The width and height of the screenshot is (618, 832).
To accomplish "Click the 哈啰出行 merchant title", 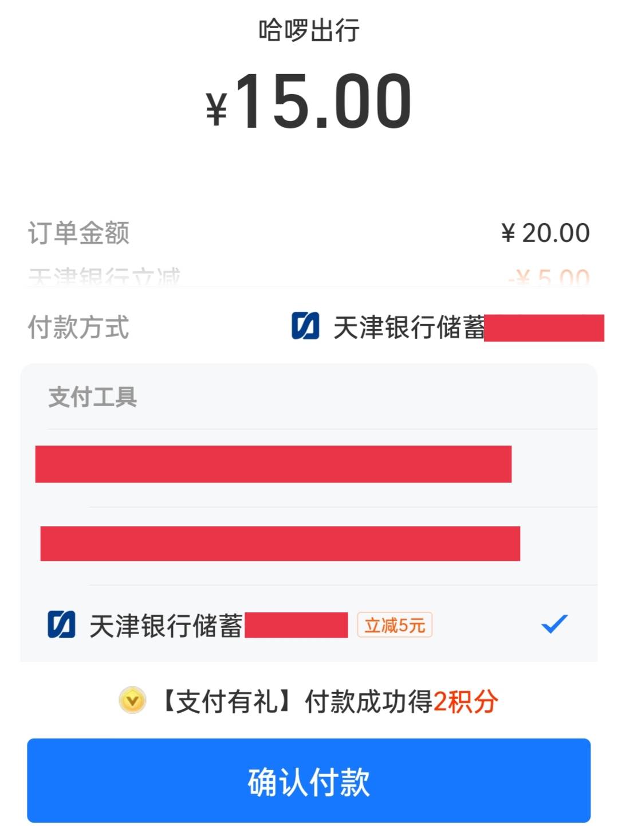I will (309, 30).
